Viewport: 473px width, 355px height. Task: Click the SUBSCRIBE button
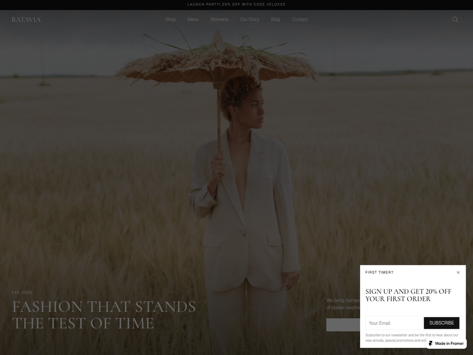(x=441, y=323)
